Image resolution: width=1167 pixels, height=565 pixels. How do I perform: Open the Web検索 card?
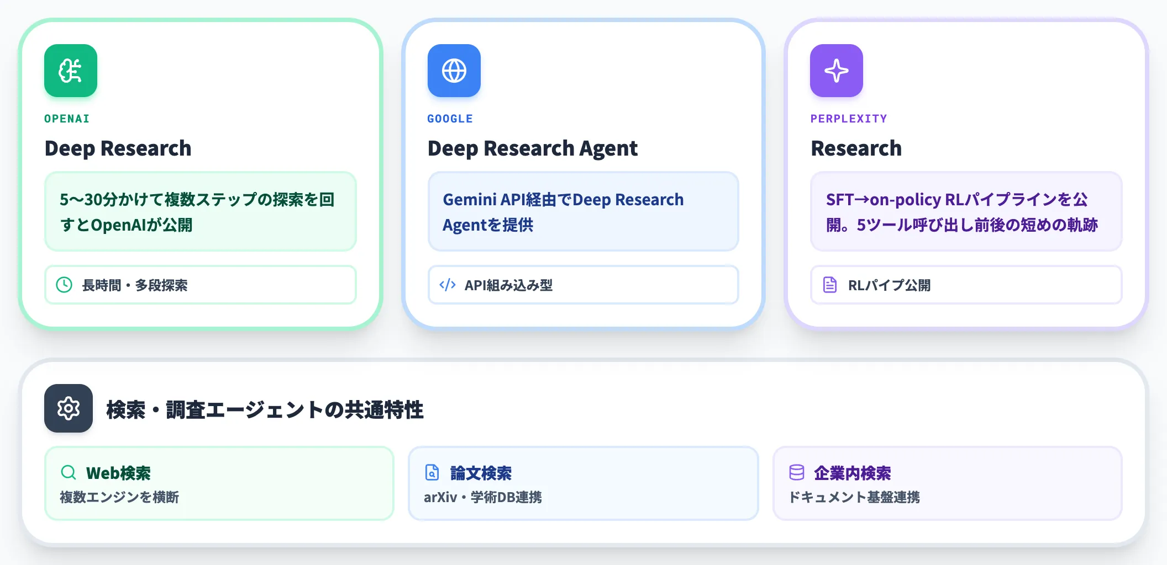pyautogui.click(x=219, y=483)
